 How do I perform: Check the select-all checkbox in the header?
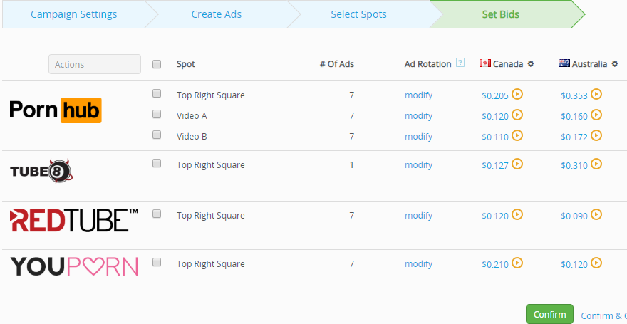coord(157,64)
